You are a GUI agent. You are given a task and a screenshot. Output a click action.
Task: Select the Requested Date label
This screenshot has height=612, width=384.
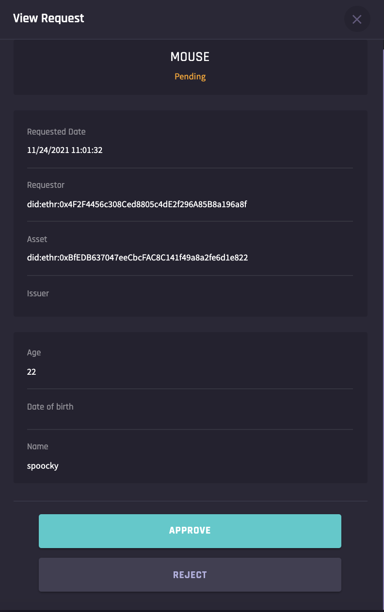click(56, 132)
